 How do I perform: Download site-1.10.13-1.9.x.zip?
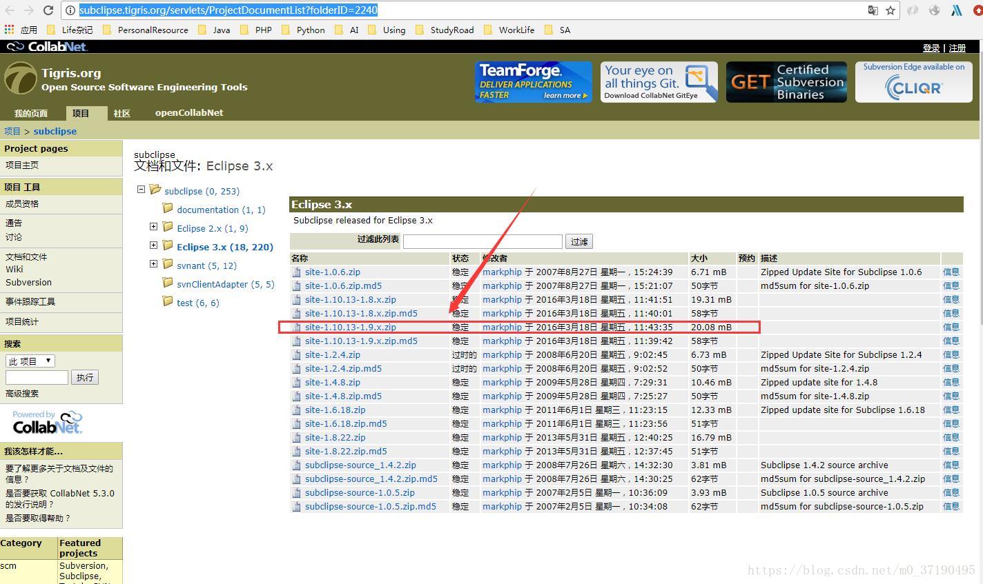(x=351, y=328)
